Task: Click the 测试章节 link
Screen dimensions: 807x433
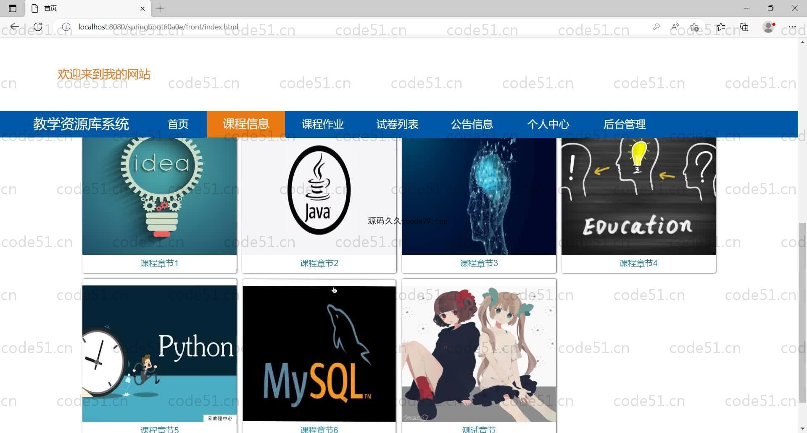Action: [x=479, y=429]
